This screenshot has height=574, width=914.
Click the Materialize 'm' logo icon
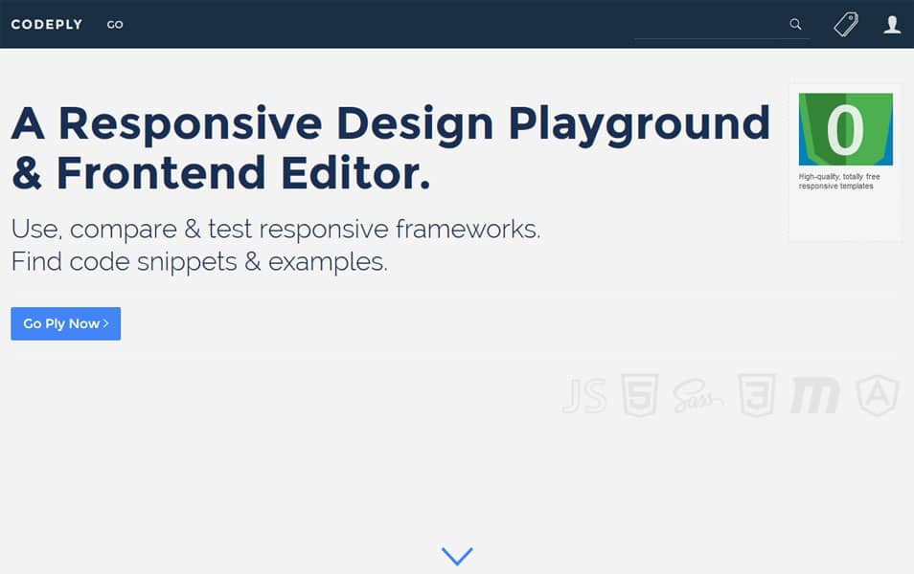[x=814, y=396]
